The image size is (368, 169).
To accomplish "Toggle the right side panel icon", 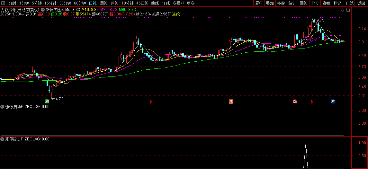I will (x=348, y=10).
